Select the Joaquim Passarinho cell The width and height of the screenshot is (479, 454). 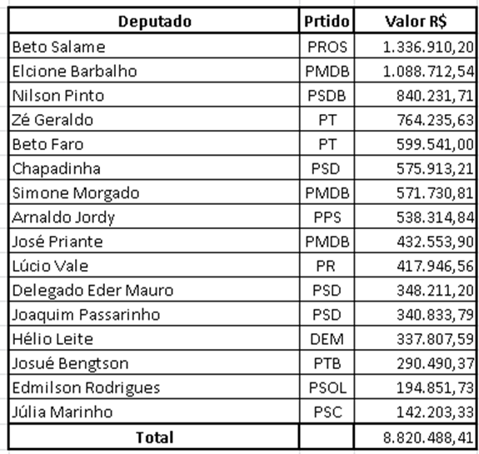[154, 314]
